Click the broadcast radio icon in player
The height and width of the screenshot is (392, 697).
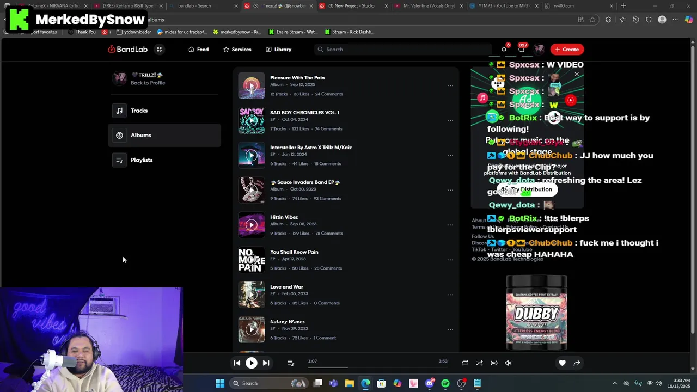point(494,363)
